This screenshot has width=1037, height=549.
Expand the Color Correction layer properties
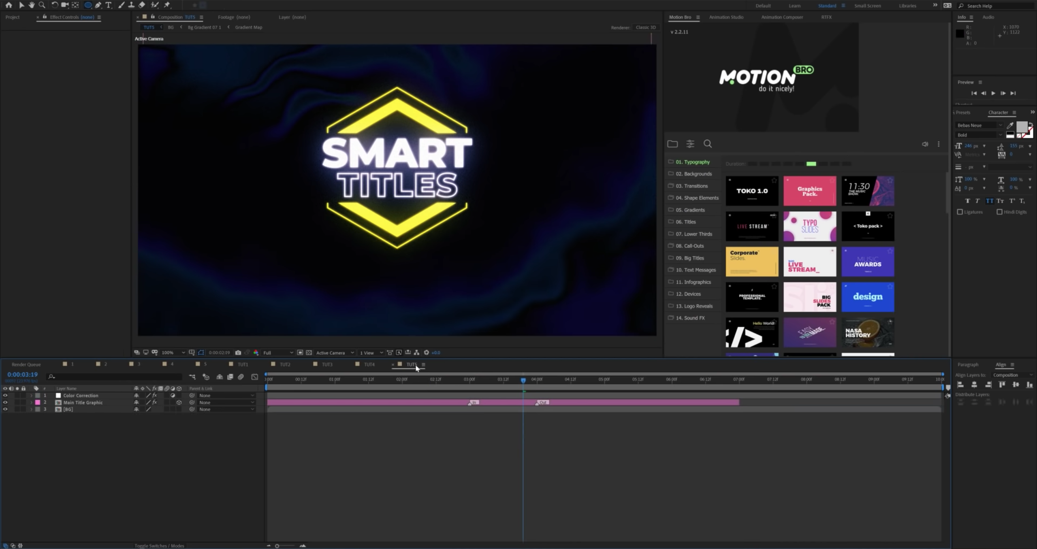[x=31, y=396]
